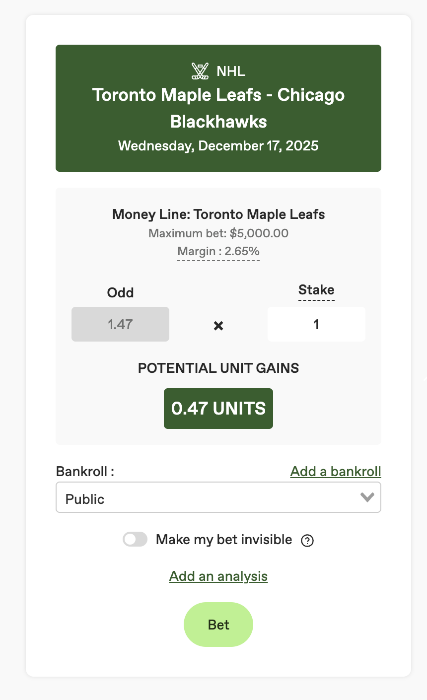Click the hockey sticks NHL icon
This screenshot has height=700, width=427.
(x=200, y=71)
